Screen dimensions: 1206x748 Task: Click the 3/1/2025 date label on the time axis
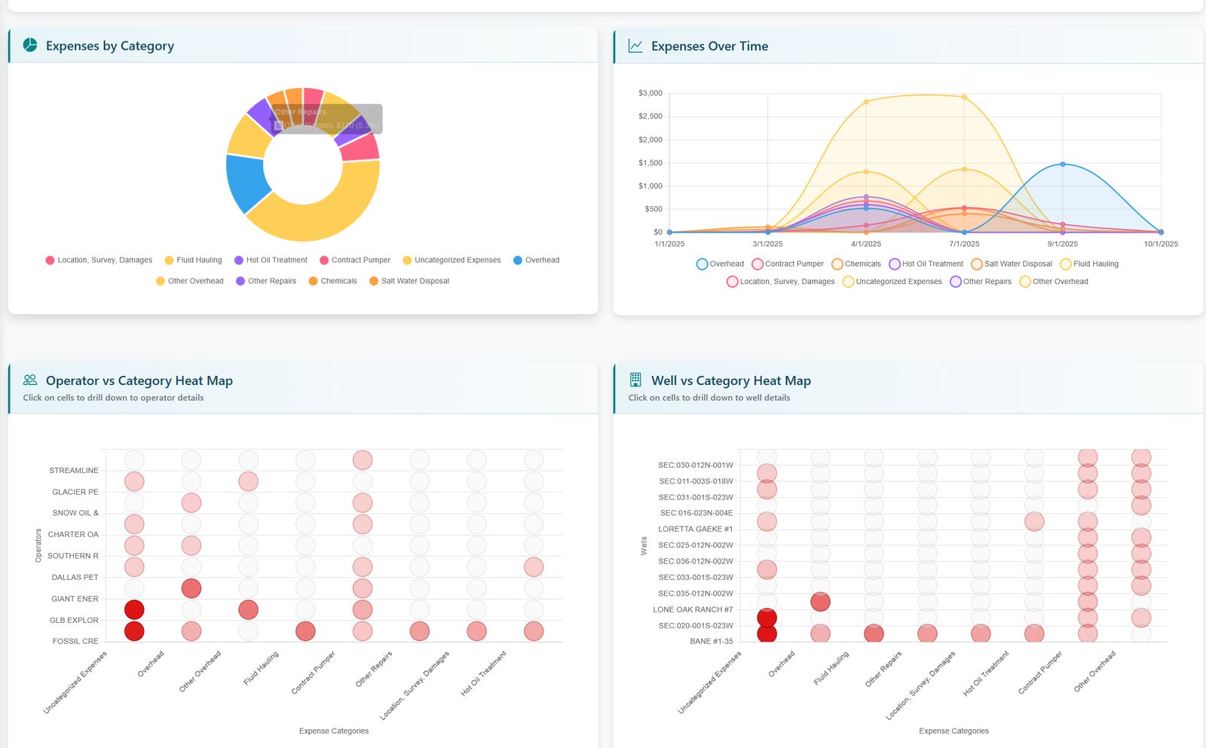click(767, 244)
